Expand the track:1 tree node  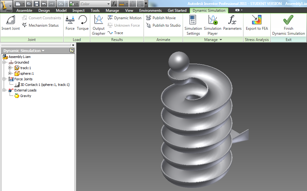[9, 68]
